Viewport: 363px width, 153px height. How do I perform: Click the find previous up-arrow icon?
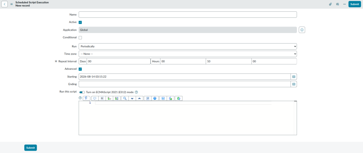coord(140,98)
